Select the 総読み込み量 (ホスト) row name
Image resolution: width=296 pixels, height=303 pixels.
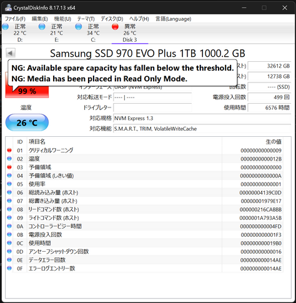point(53,192)
